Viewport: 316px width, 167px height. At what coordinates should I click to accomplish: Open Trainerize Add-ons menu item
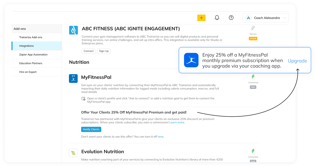(31, 37)
